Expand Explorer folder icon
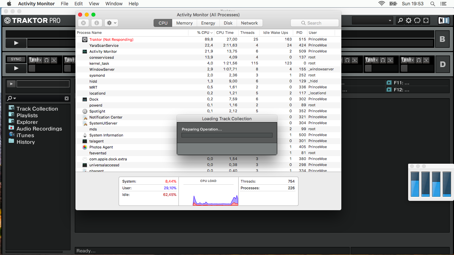This screenshot has height=255, width=454. click(11, 121)
